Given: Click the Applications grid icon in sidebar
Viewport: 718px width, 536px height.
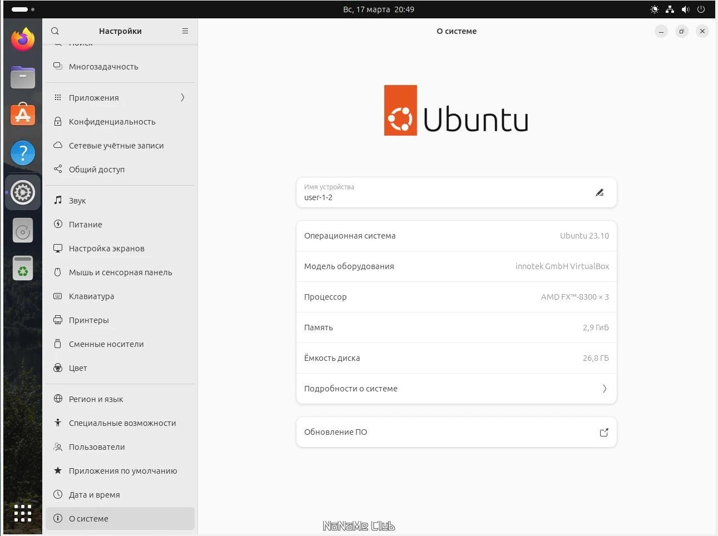Looking at the screenshot, I should 58,97.
